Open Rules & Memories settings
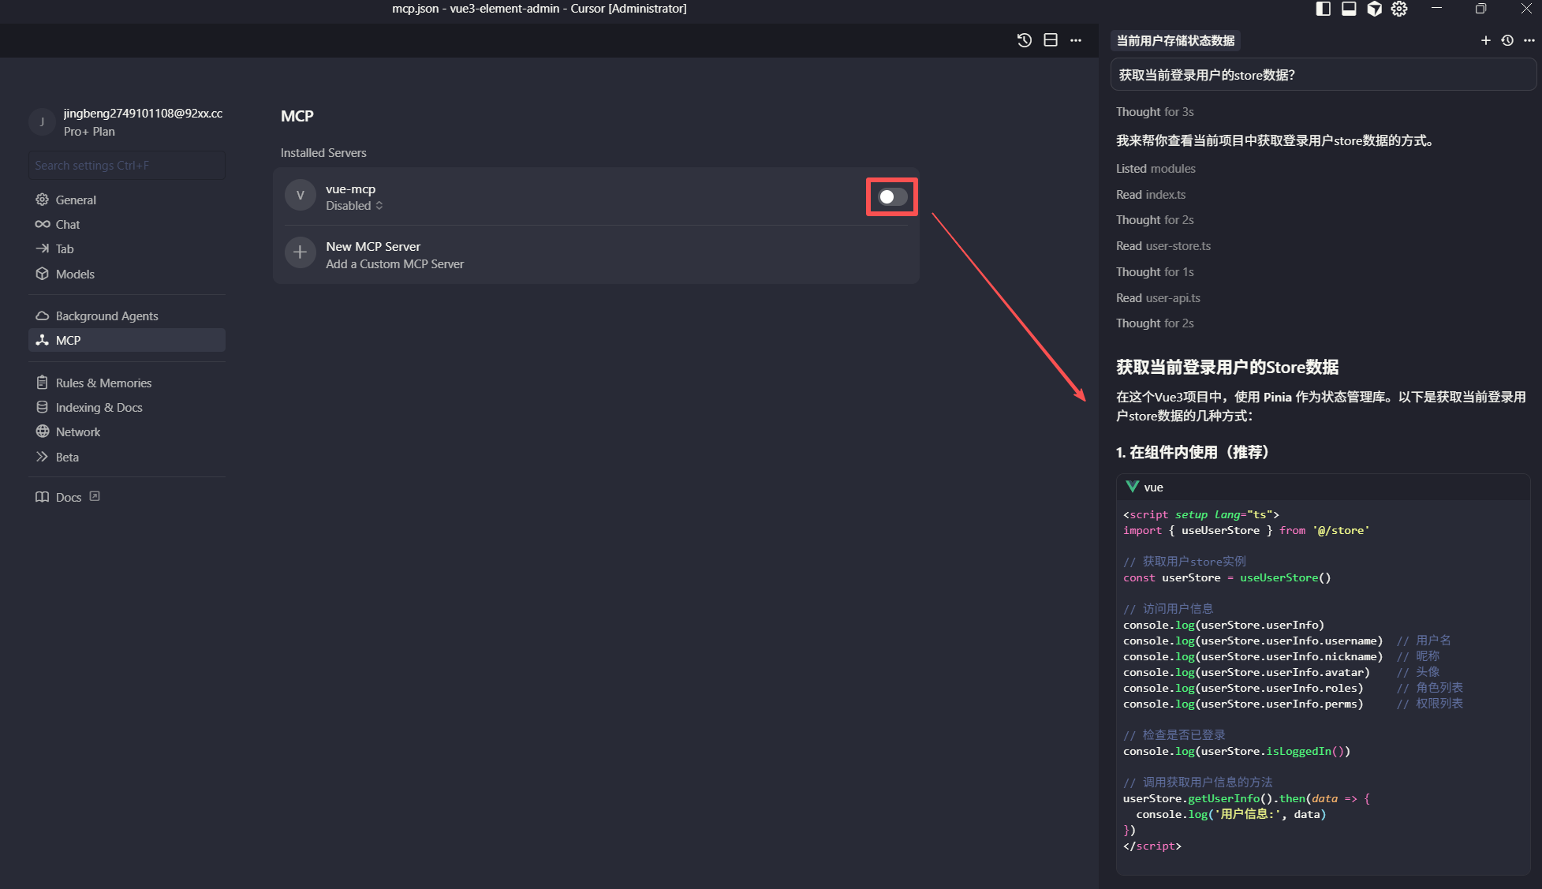 tap(103, 383)
